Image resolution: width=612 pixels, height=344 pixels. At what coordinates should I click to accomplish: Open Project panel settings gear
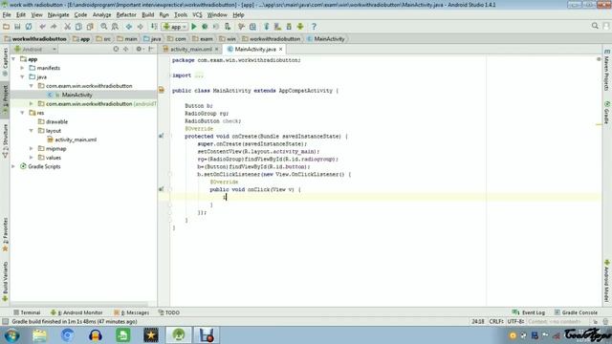[139, 49]
